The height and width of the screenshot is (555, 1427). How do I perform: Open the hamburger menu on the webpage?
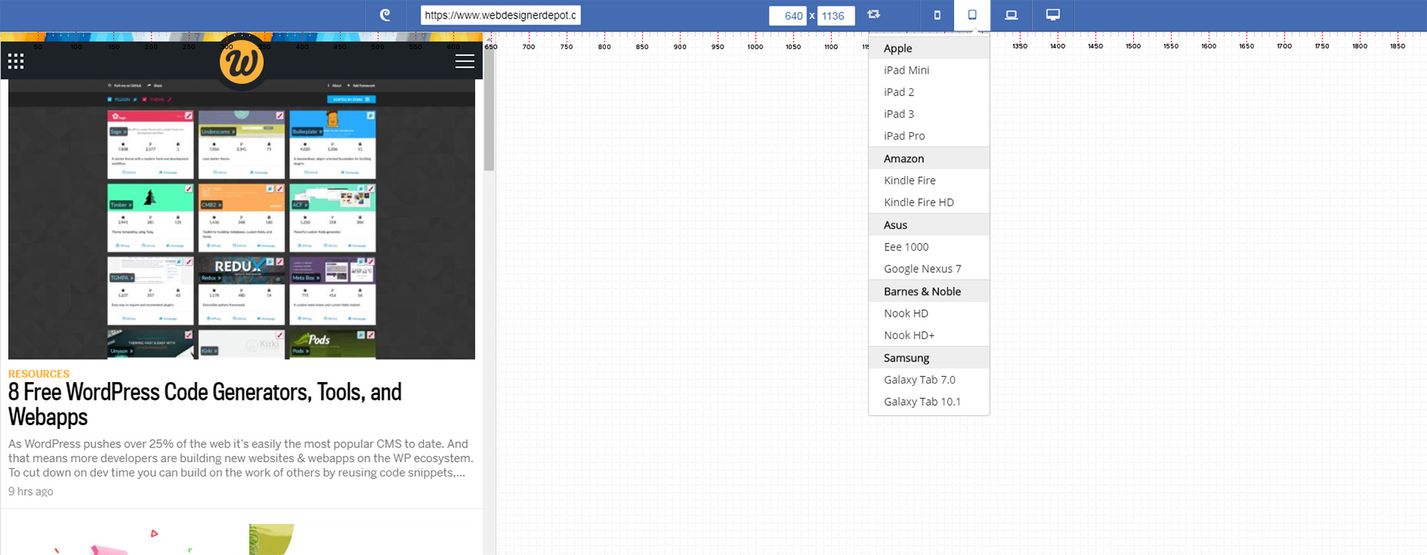click(x=464, y=61)
